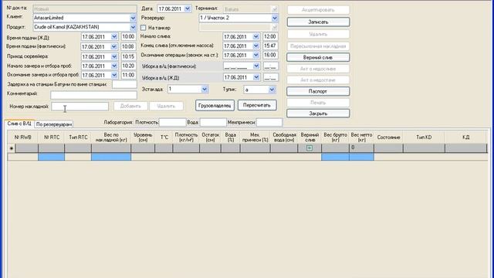Click the '№ RWB' column header
Viewport: 494px width, 278px height.
pos(23,137)
